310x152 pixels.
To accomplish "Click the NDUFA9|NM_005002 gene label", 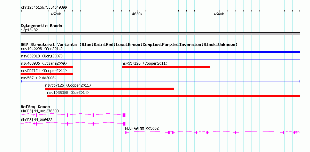I will tap(142, 128).
